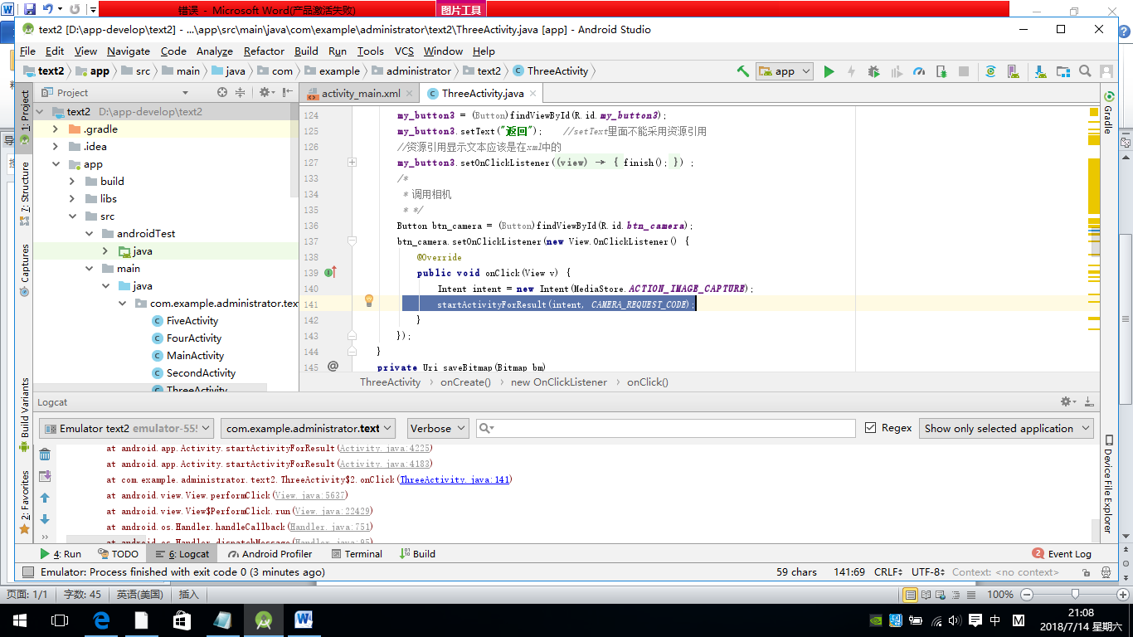Image resolution: width=1133 pixels, height=637 pixels.
Task: Collapse the app folder in project tree
Action: [56, 164]
